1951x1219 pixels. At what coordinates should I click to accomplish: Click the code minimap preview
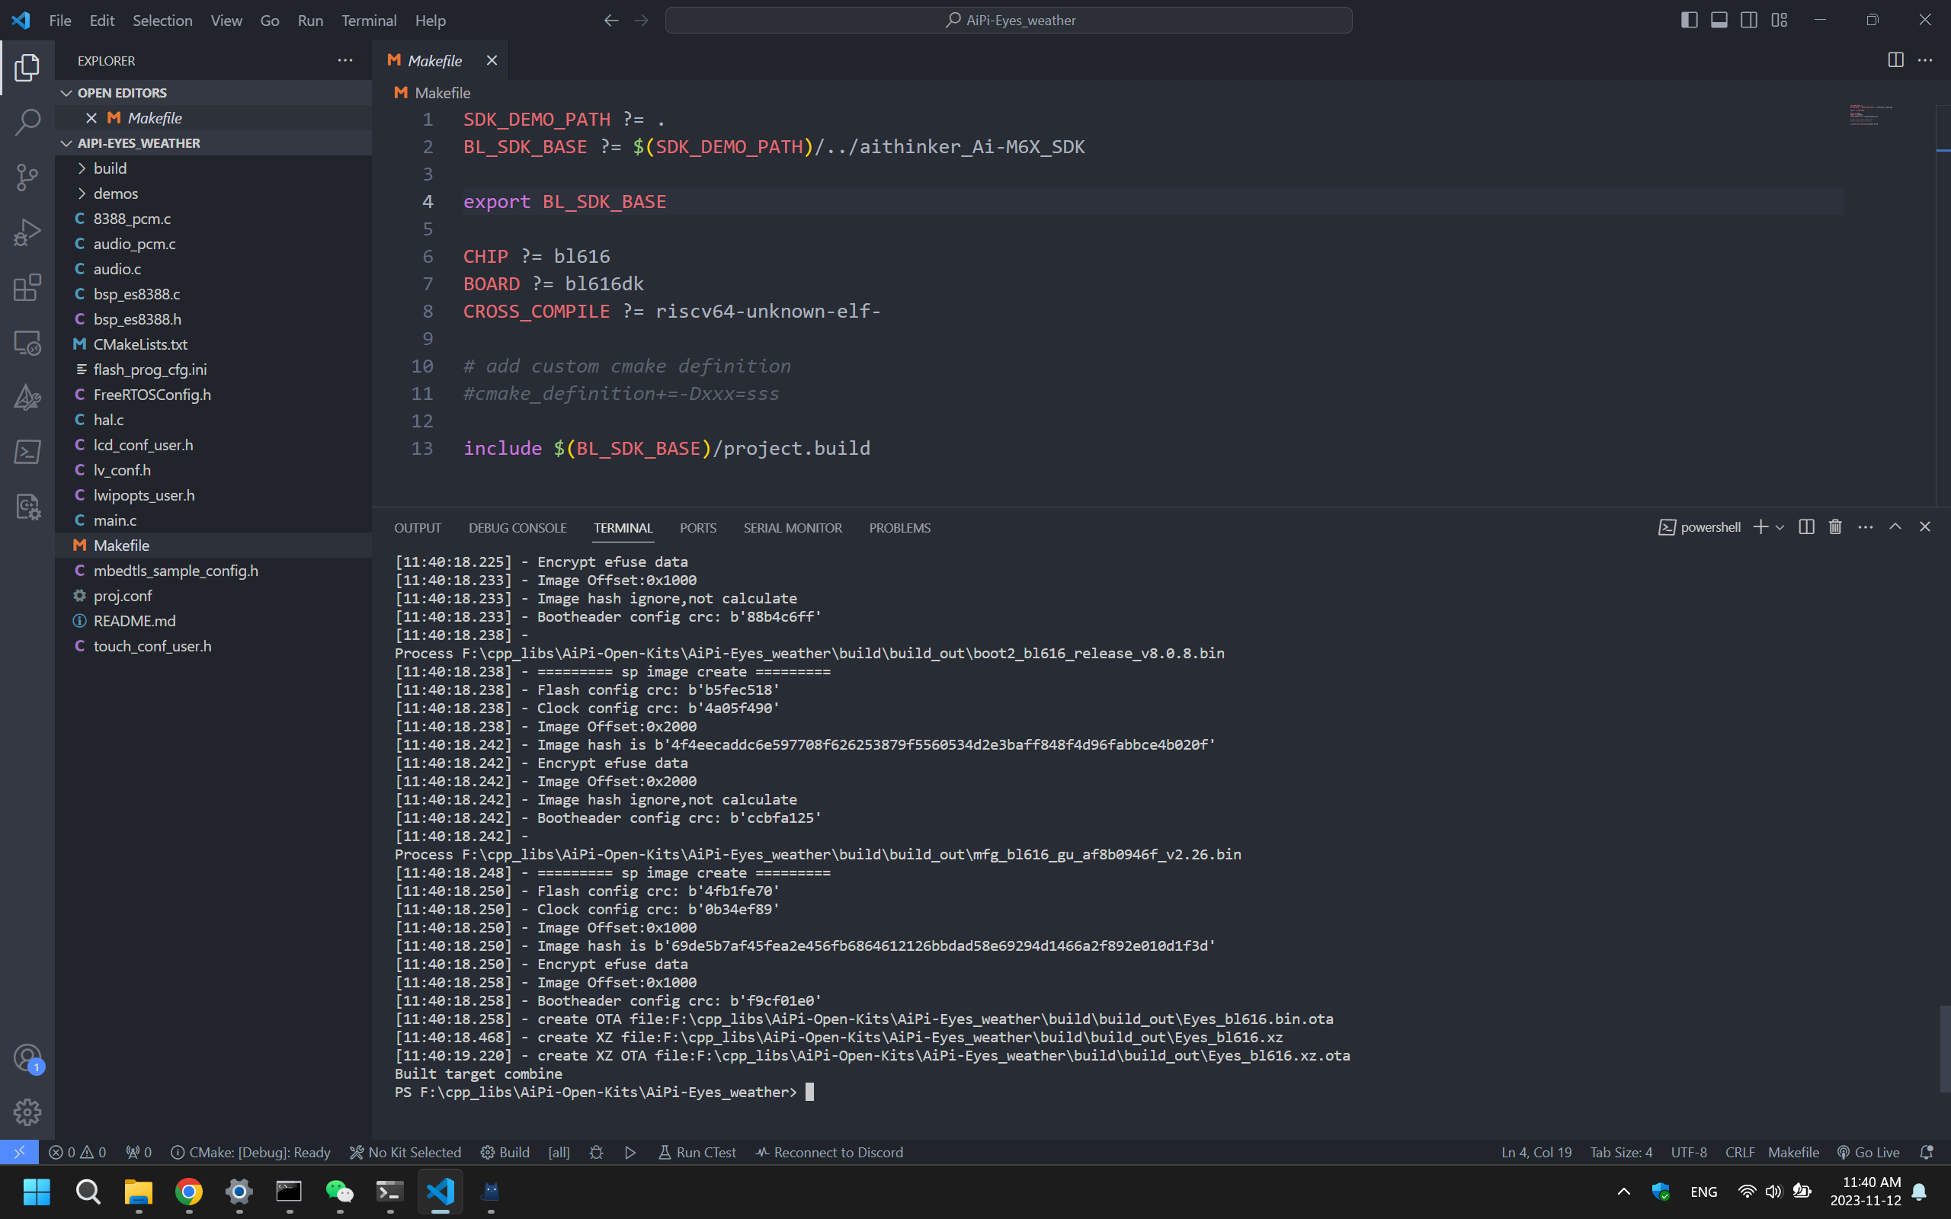tap(1870, 114)
